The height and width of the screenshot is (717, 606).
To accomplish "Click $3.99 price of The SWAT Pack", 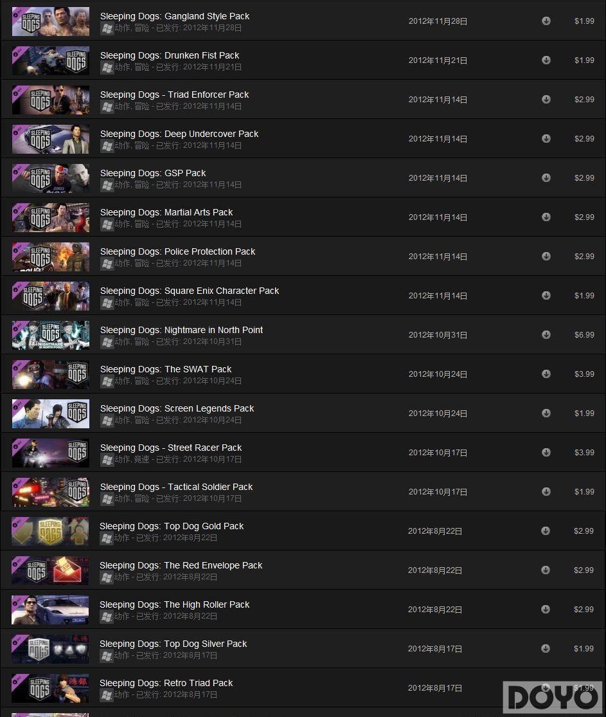I will pos(584,374).
